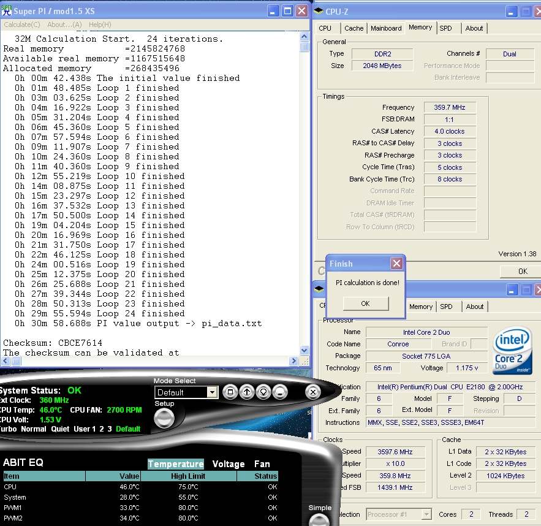
Task: Click the CPU-Z Memory window title icon
Action: [319, 11]
